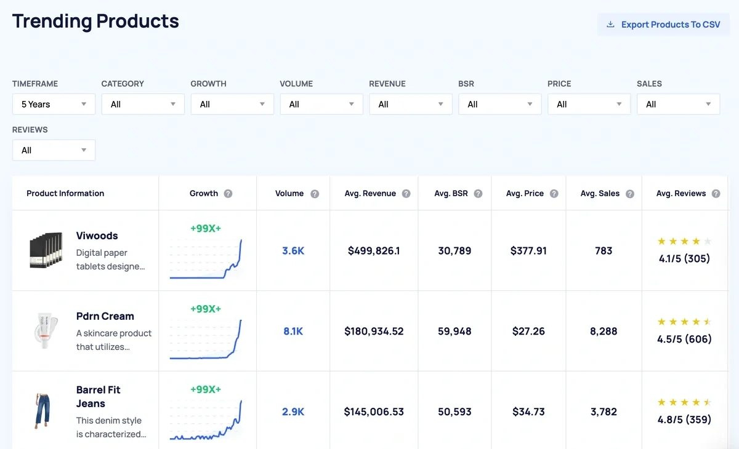
Task: Open the Growth filter dropdown
Action: (x=232, y=105)
